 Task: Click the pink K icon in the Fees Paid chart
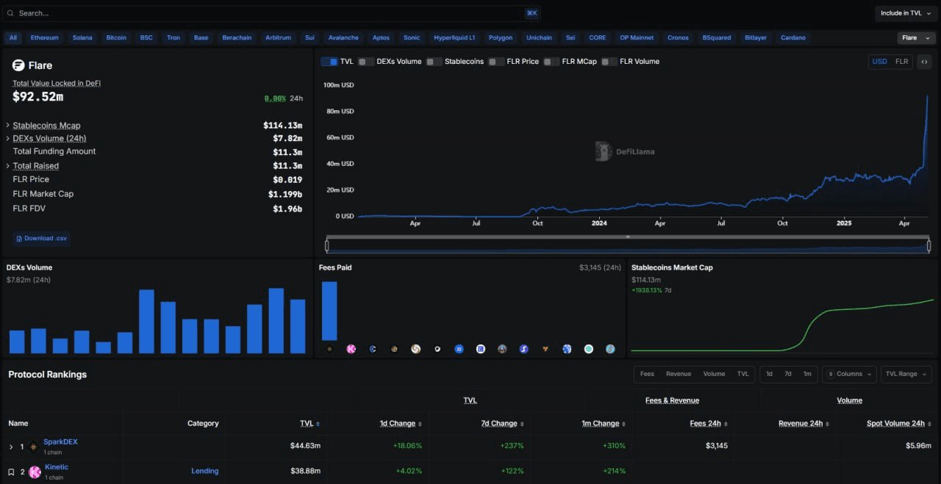click(351, 349)
